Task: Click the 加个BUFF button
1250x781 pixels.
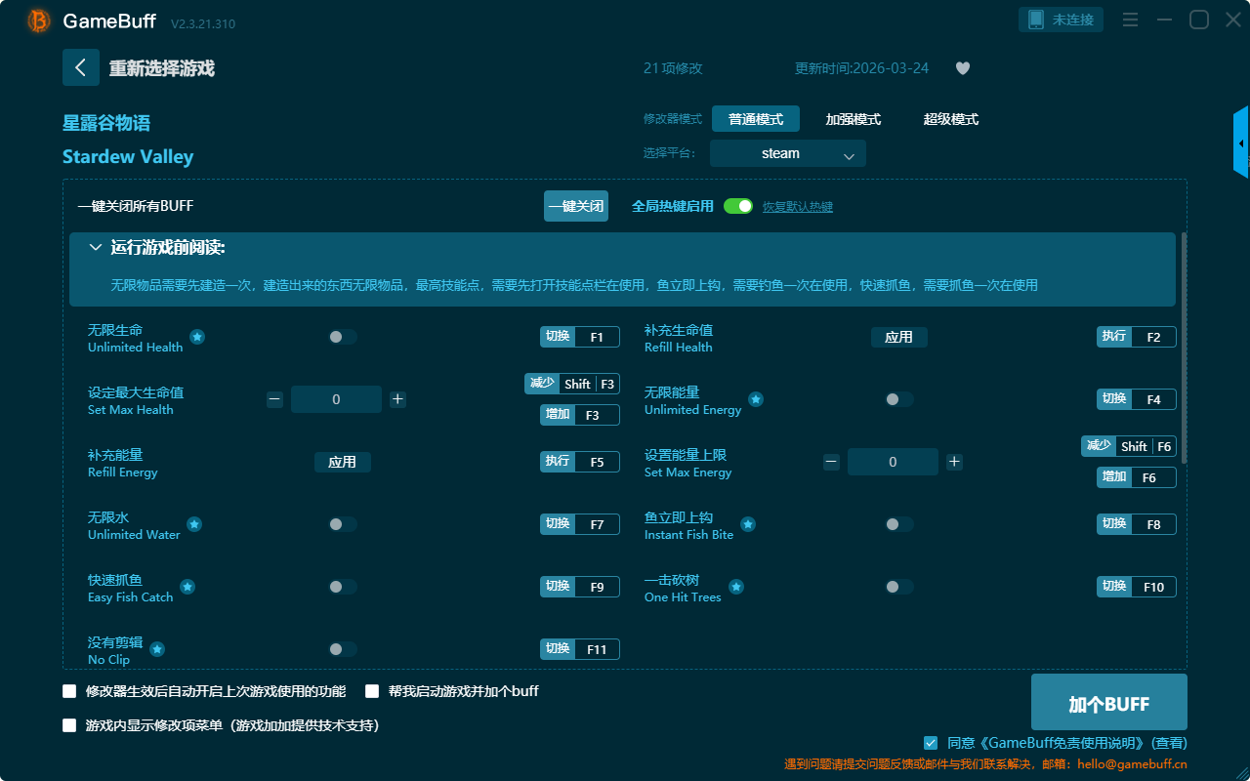Action: 1108,703
